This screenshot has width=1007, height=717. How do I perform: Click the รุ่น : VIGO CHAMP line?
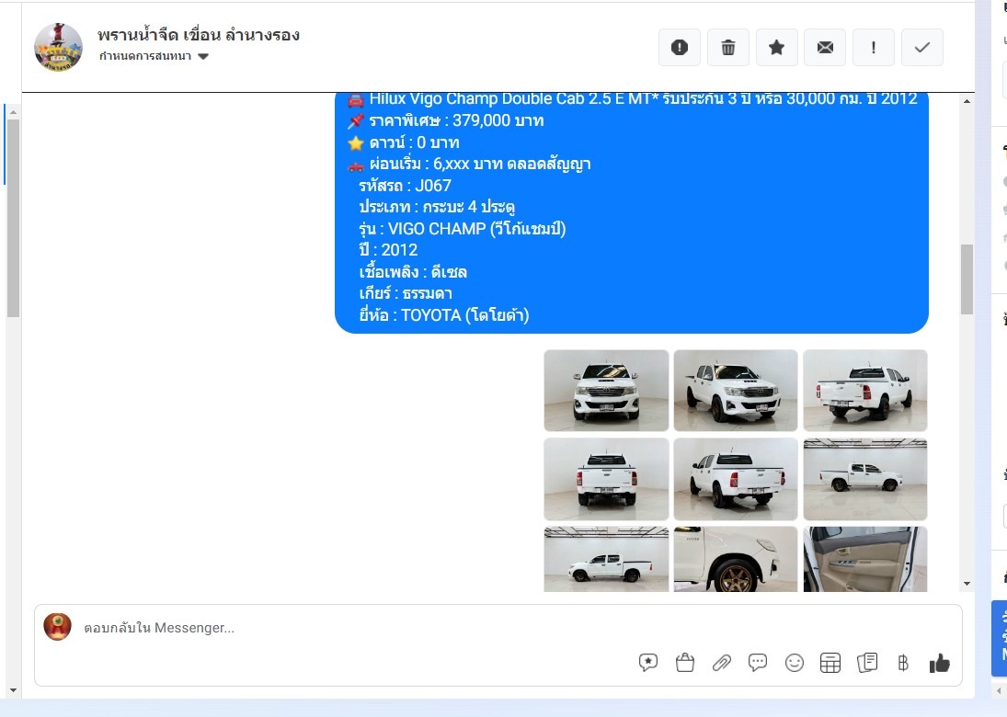click(463, 229)
